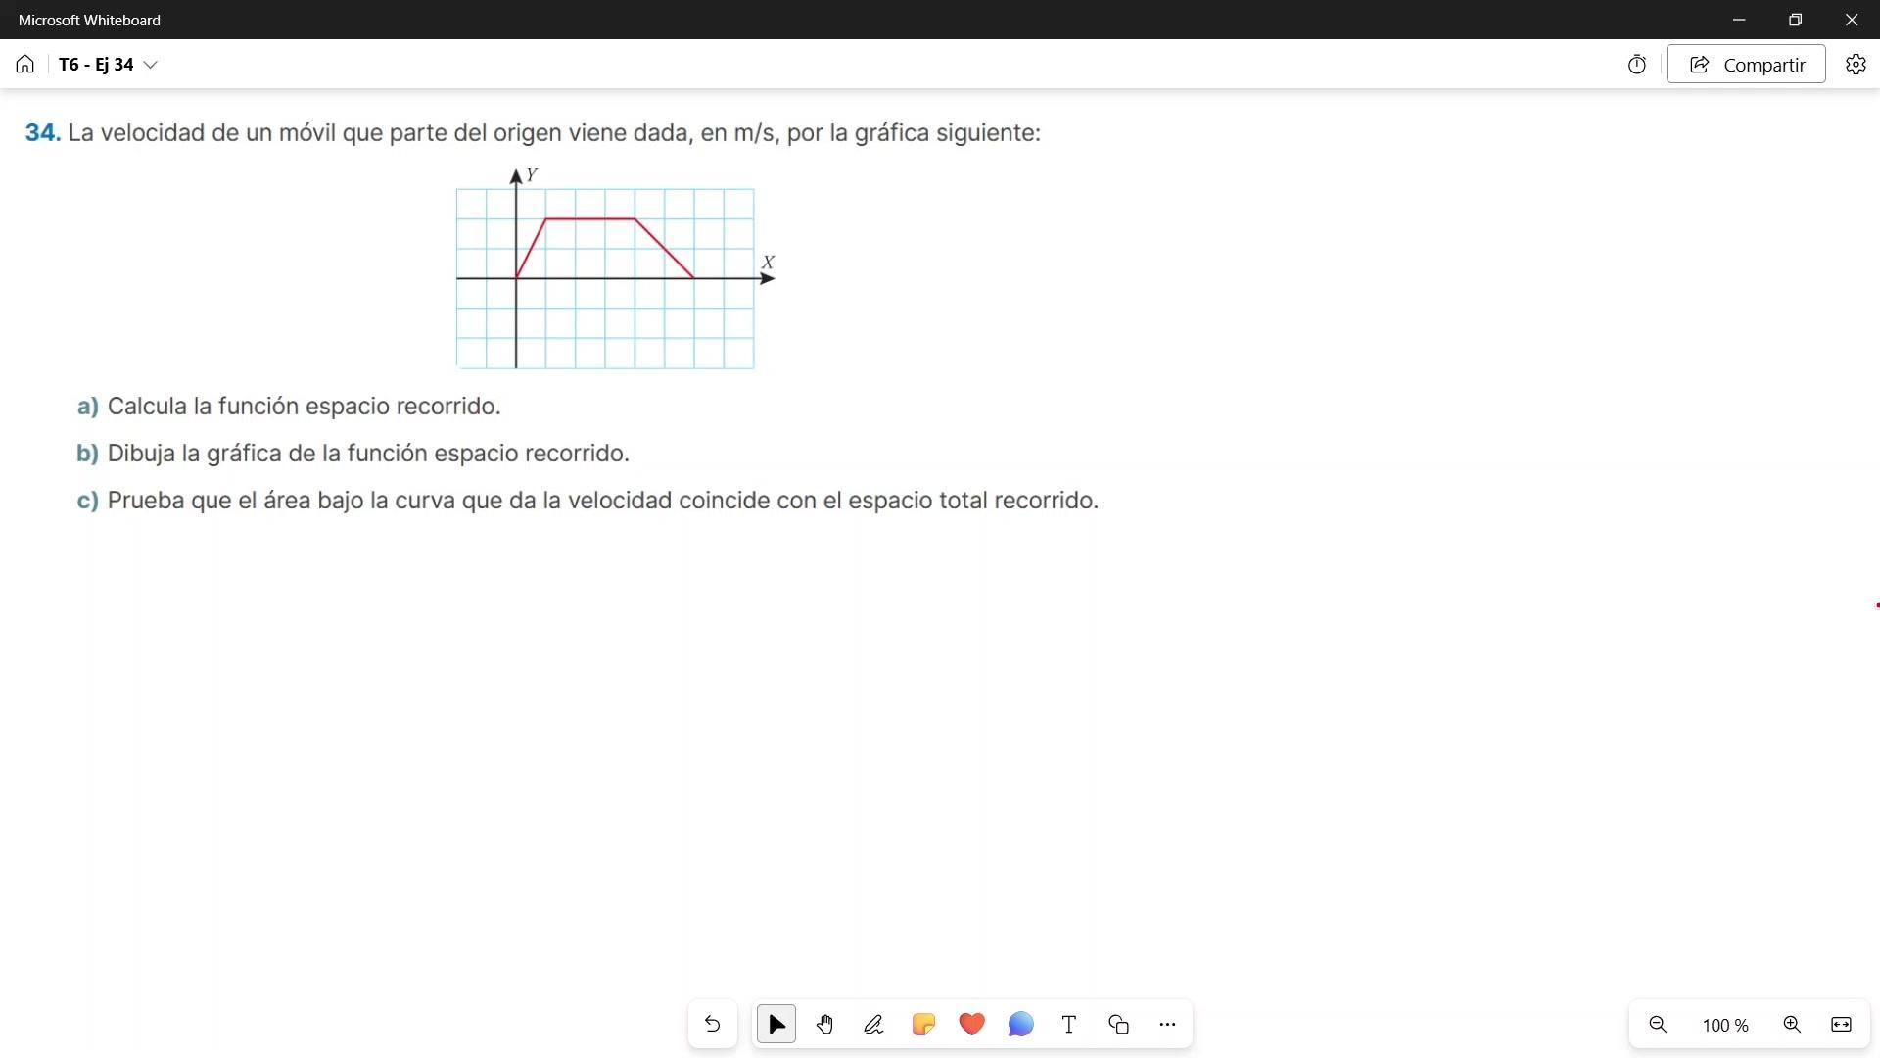Go to the Whiteboard home screen
This screenshot has width=1880, height=1058.
coord(24,65)
